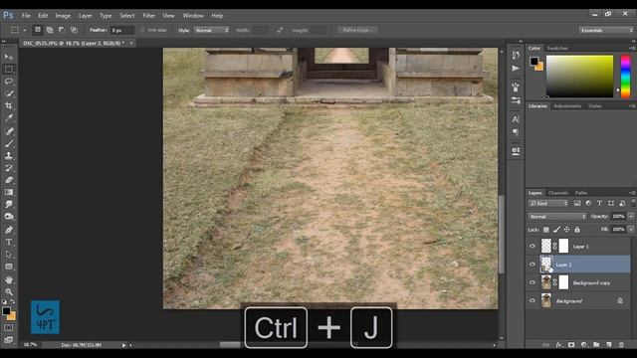Select the Path Selection tool
The image size is (637, 358).
(9, 255)
